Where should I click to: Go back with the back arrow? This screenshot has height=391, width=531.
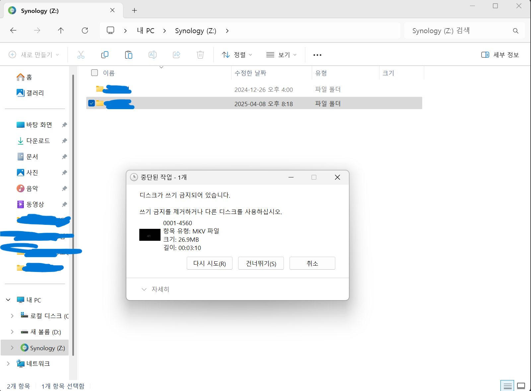coord(13,31)
